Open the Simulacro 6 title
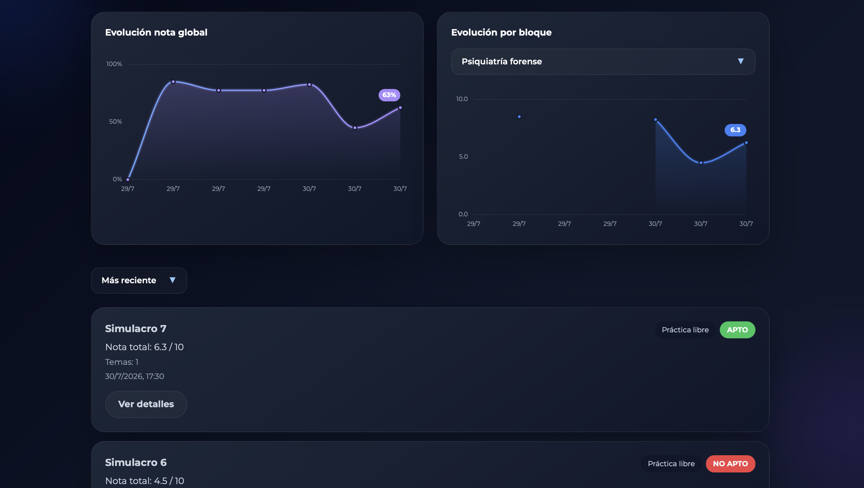Screen dimensions: 864x488 (x=136, y=463)
